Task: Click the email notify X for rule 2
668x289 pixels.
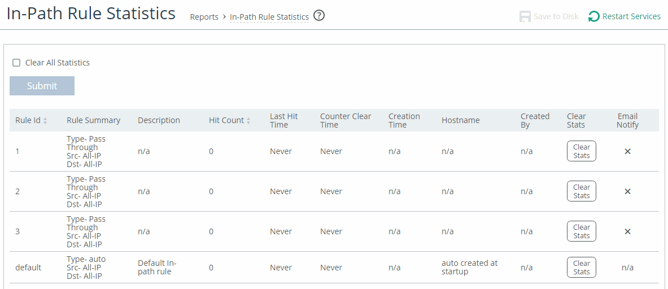Action: click(627, 191)
